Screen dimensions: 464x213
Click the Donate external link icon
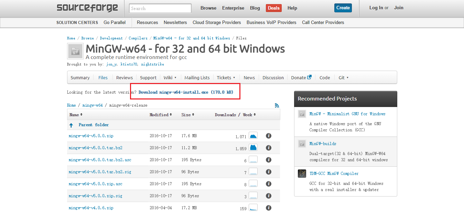309,77
